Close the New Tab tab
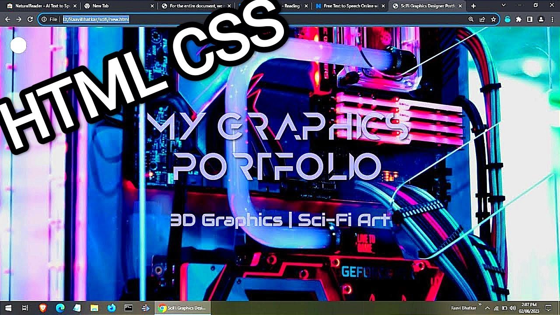 (152, 6)
